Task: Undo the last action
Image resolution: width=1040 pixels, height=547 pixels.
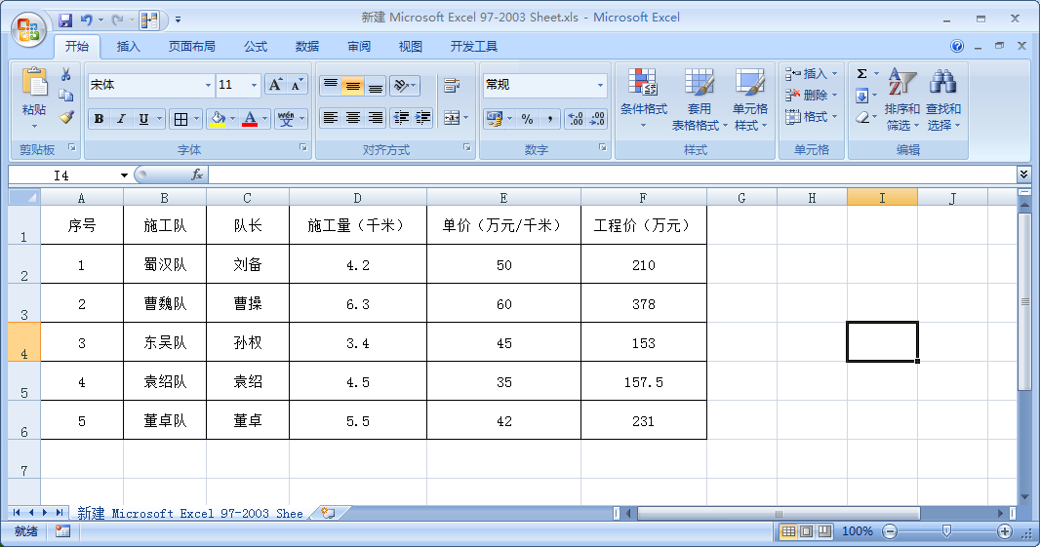Action: click(86, 20)
